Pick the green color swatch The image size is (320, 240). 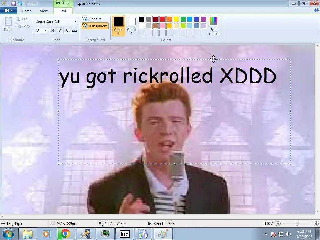pos(183,19)
